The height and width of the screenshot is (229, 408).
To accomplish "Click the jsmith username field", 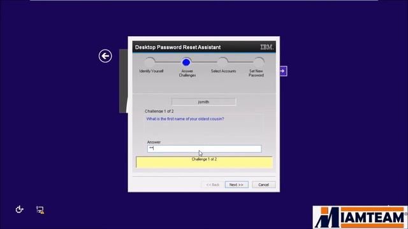I will [204, 102].
